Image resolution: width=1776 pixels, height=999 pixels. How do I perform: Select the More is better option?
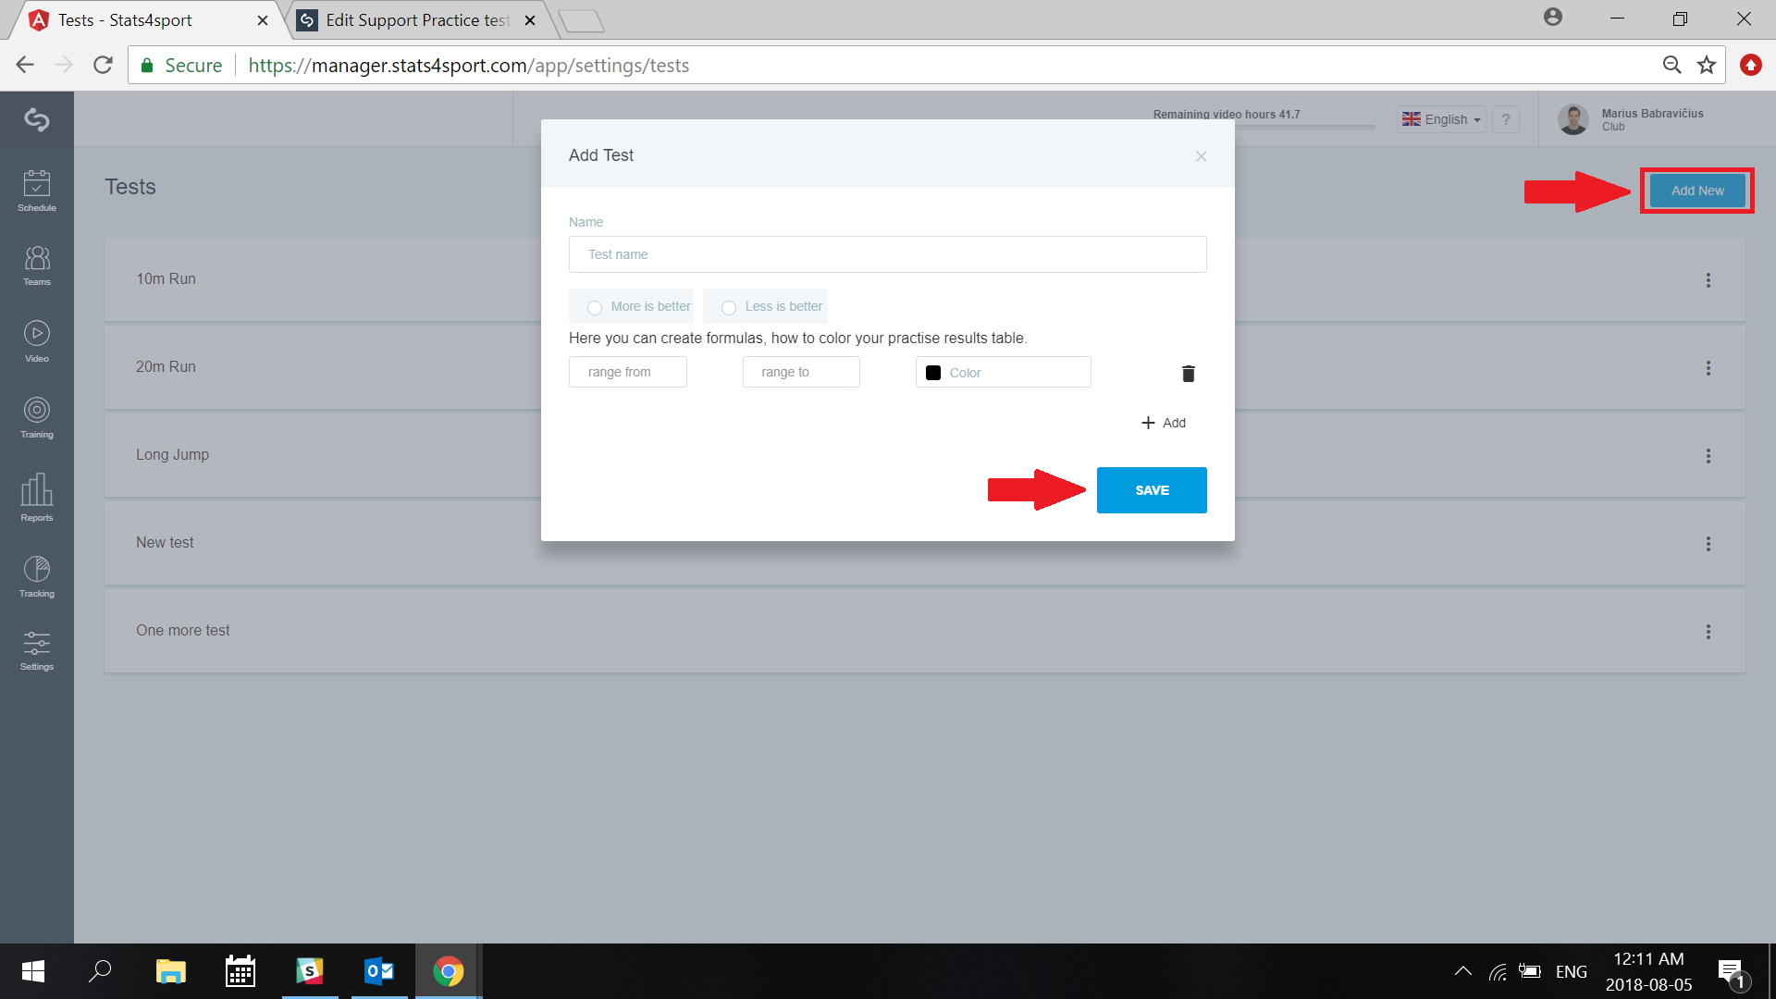pyautogui.click(x=632, y=306)
